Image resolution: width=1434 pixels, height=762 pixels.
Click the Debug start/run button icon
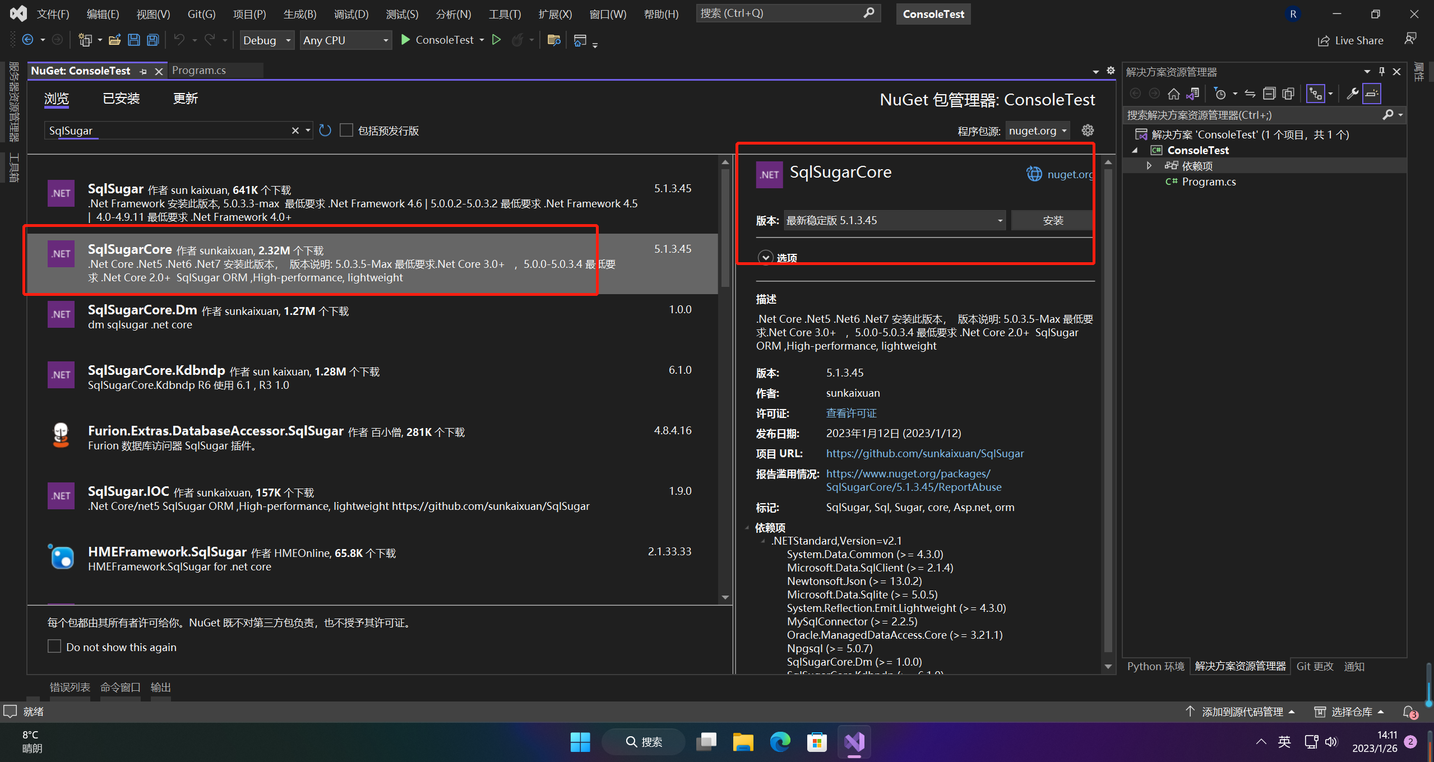click(405, 40)
